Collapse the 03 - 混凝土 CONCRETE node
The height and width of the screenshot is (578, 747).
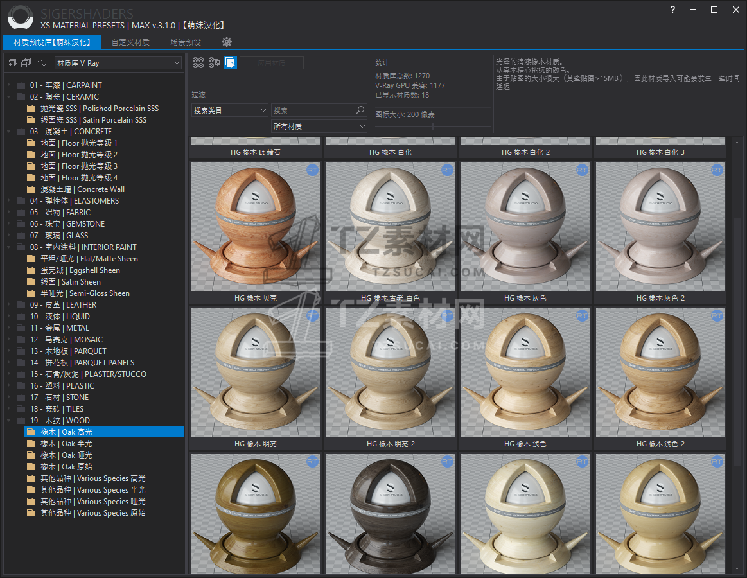tap(9, 132)
